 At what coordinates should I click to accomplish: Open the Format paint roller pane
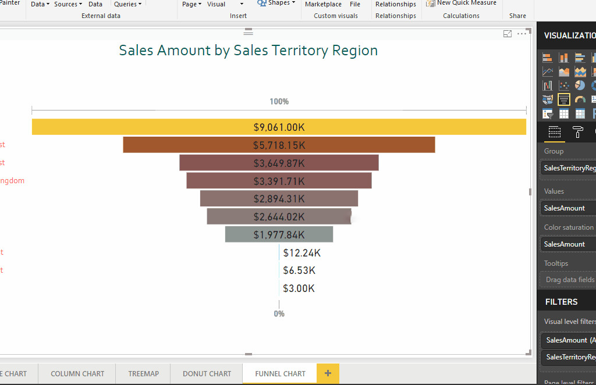point(577,131)
